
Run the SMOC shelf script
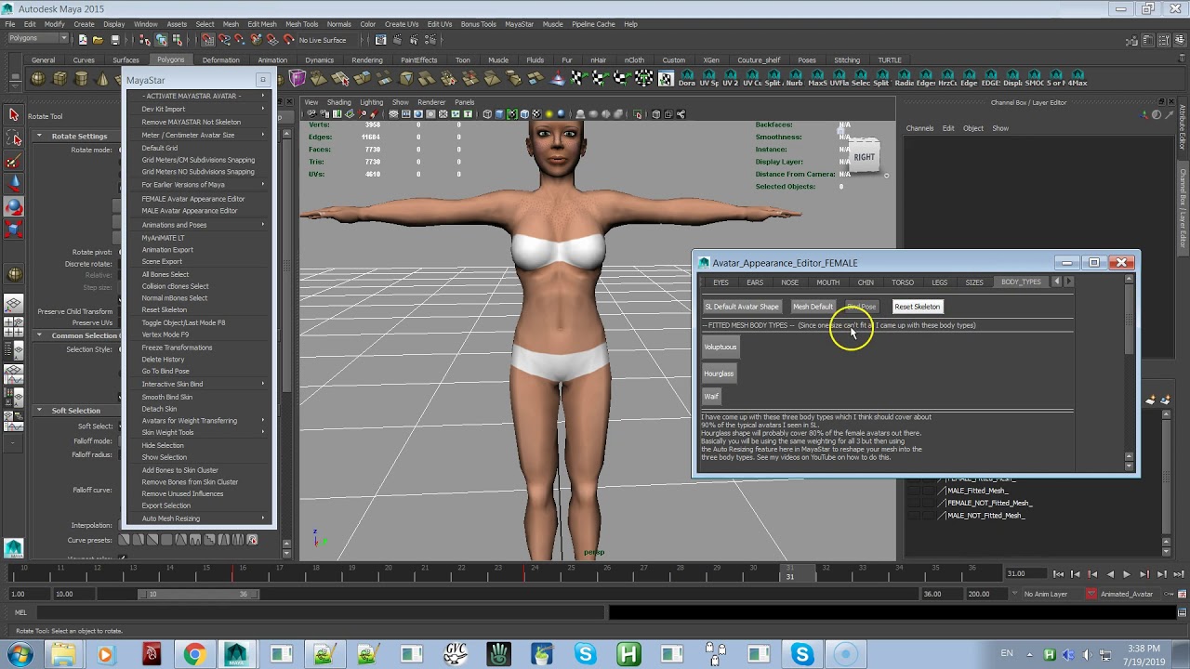pos(1034,79)
